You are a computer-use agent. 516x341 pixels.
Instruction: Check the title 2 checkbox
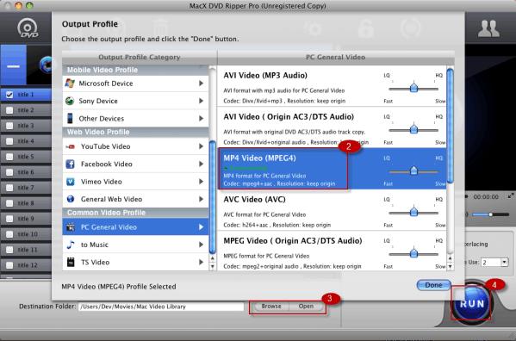9,110
